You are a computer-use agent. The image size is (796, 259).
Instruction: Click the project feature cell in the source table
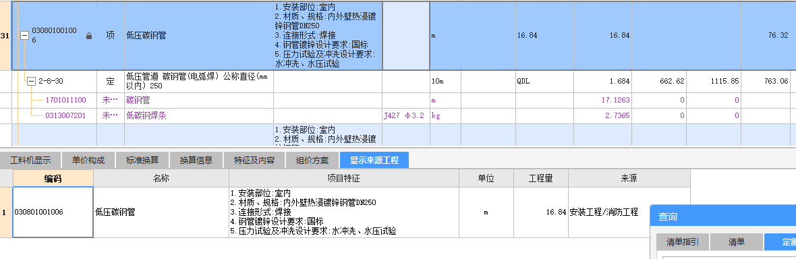(344, 212)
